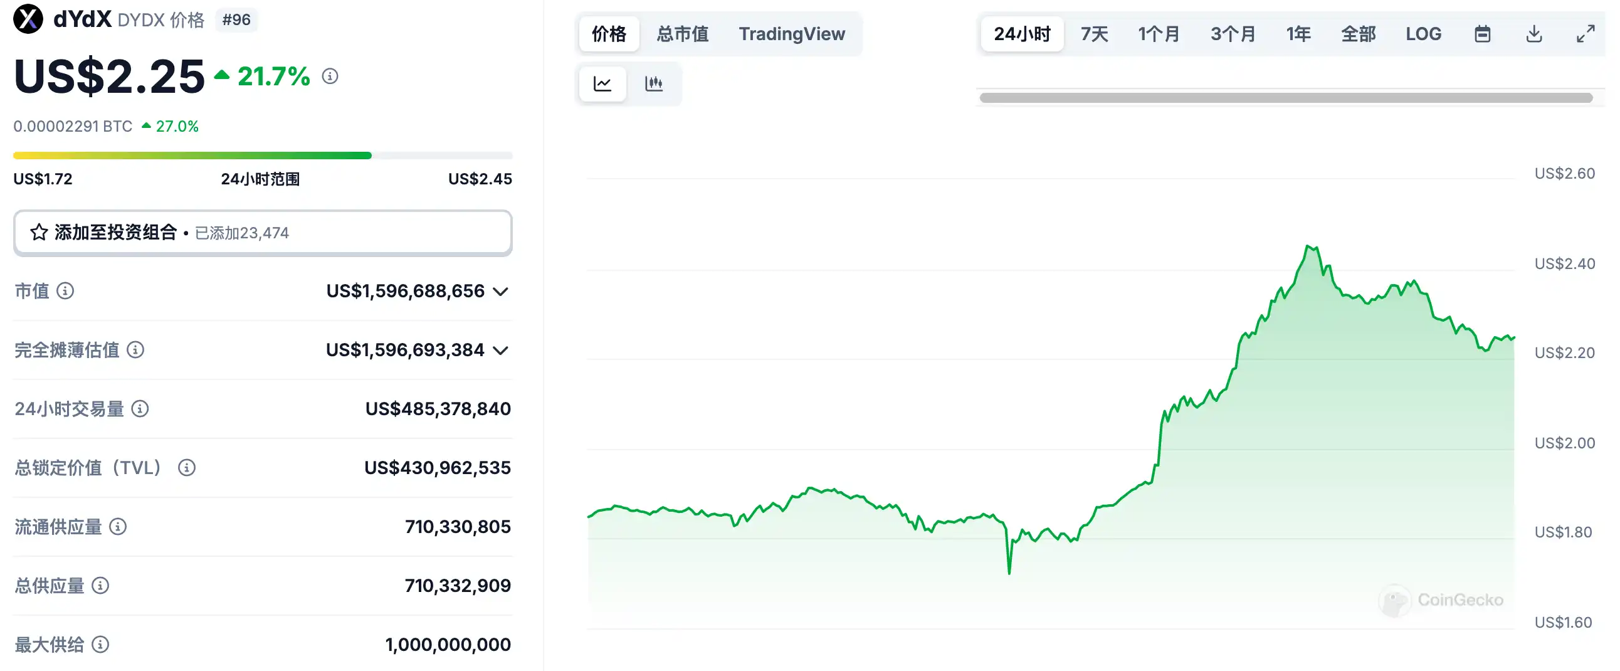
Task: Switch to the 总市值 tab
Action: (x=682, y=34)
